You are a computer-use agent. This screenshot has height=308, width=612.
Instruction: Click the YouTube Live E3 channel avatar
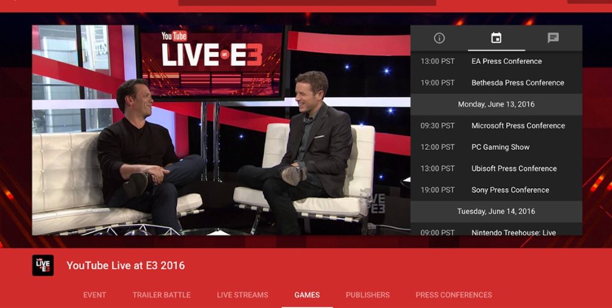click(x=43, y=265)
